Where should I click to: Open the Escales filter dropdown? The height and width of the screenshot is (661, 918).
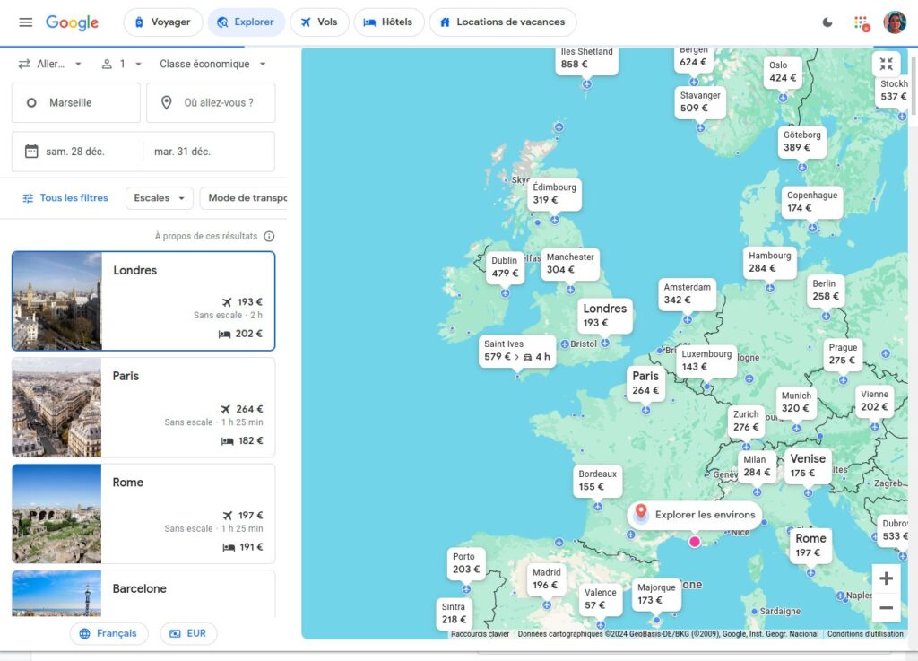click(160, 198)
